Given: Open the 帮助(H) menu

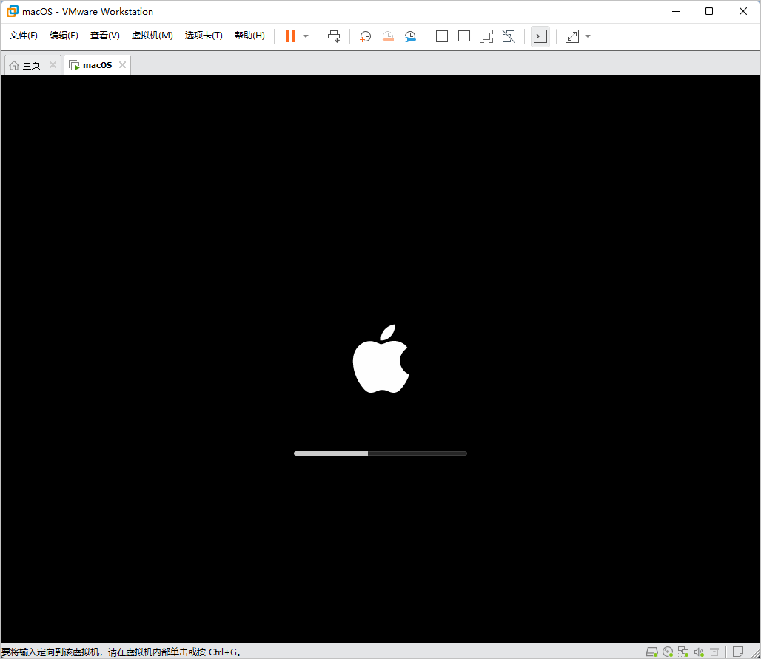Looking at the screenshot, I should (249, 36).
